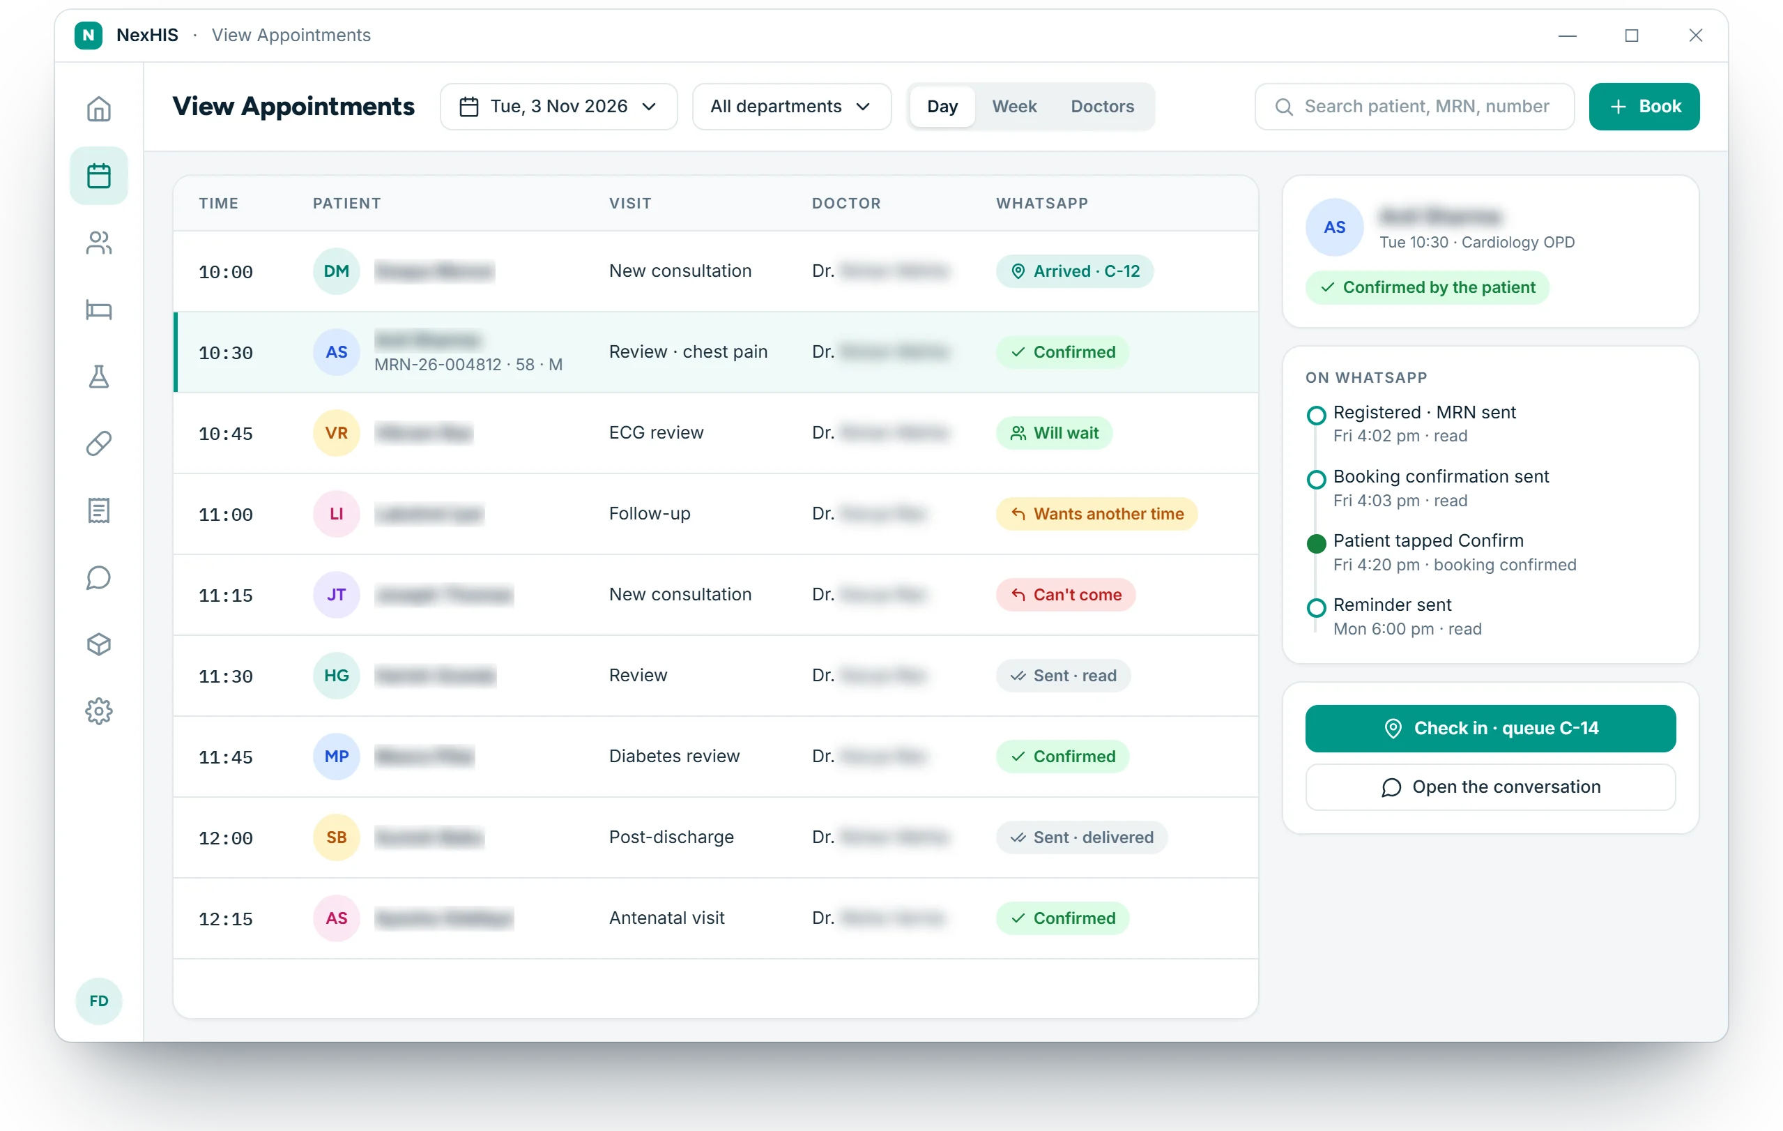Open the billing receipt sidebar icon
The image size is (1783, 1131).
(98, 510)
